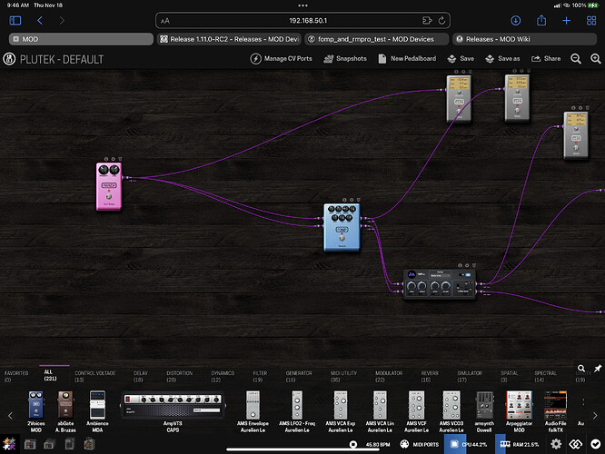Click the Save button
The width and height of the screenshot is (605, 454).
[x=461, y=59]
